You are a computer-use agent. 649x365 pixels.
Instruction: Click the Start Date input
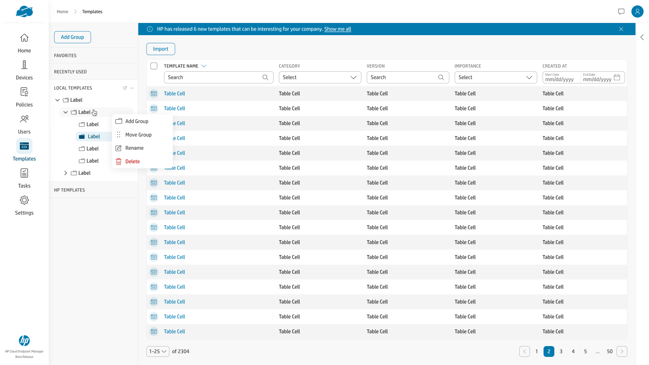click(560, 78)
